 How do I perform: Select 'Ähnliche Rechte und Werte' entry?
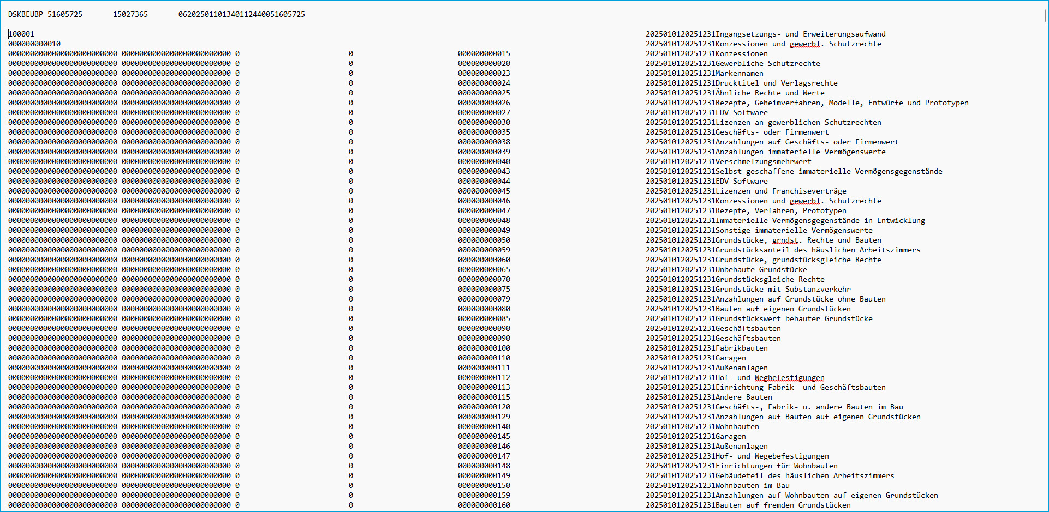tap(770, 93)
